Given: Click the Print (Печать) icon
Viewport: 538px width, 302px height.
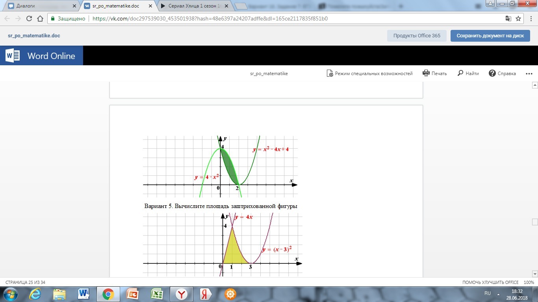Looking at the screenshot, I should 426,73.
